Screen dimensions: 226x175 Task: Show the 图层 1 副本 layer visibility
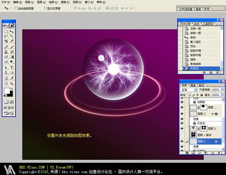(x=183, y=135)
